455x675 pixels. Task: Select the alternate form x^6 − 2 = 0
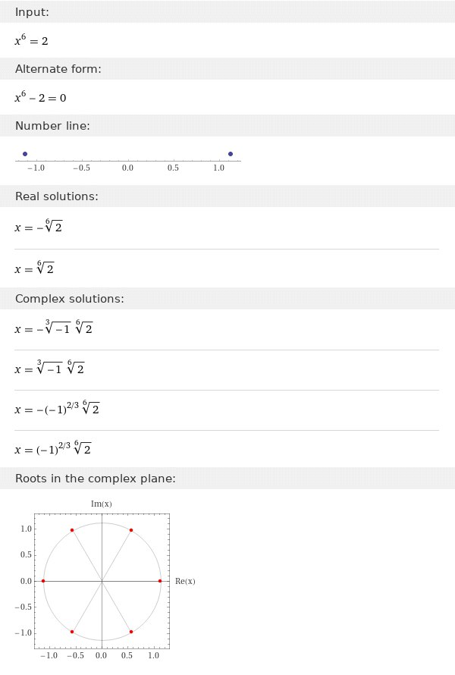(x=45, y=98)
